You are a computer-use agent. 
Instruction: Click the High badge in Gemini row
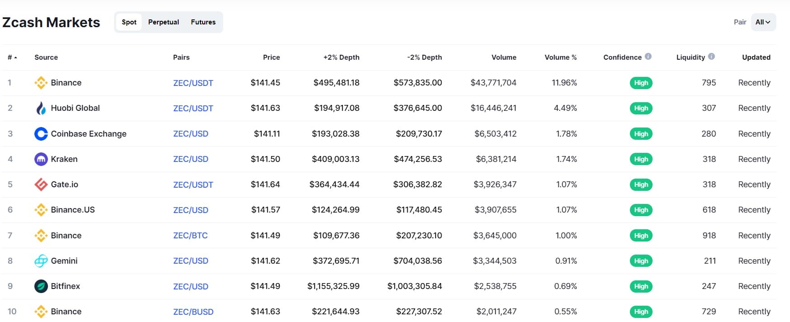click(x=641, y=261)
